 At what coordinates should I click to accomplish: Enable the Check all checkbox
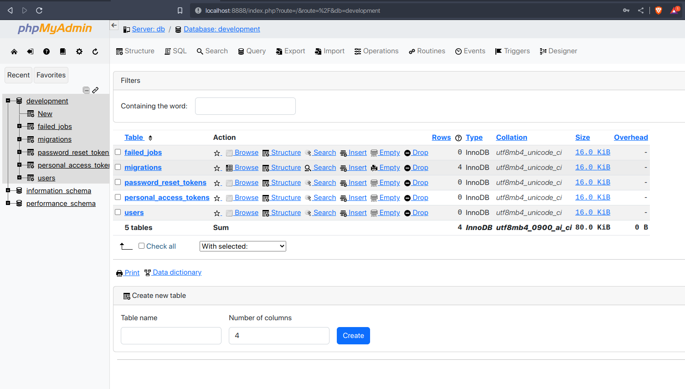(x=141, y=246)
